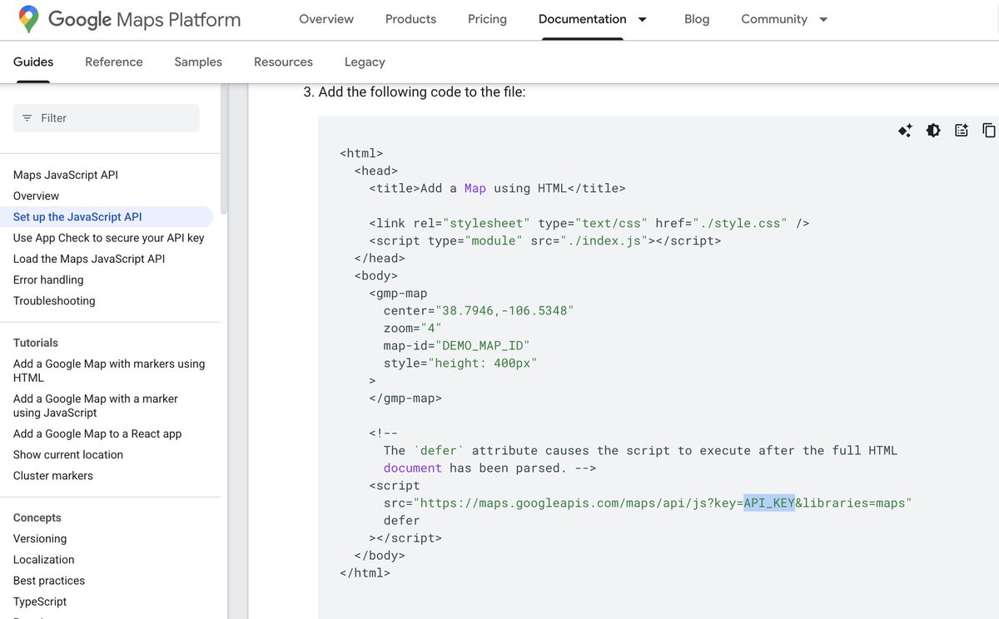Select the Documentation navigation item
Screen dimensions: 999x619
[583, 19]
